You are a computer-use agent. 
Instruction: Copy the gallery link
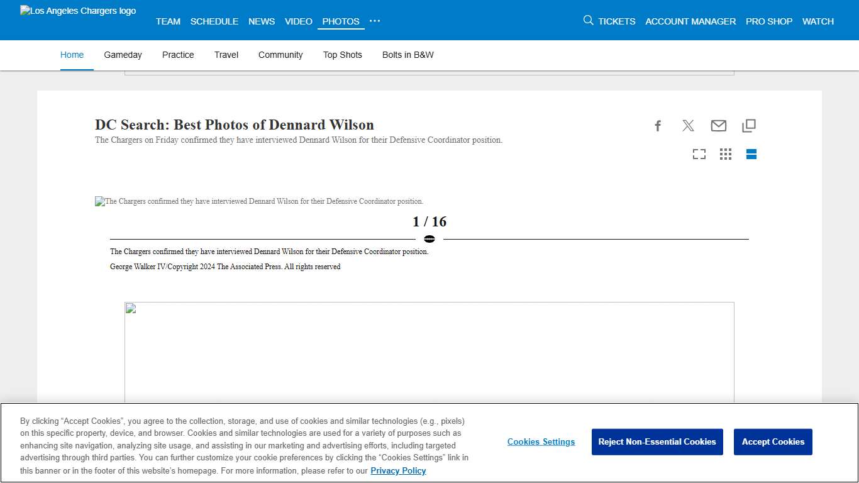tap(748, 125)
